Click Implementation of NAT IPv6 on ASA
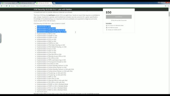The width and height of the screenshot is (170, 96). pos(48,79)
